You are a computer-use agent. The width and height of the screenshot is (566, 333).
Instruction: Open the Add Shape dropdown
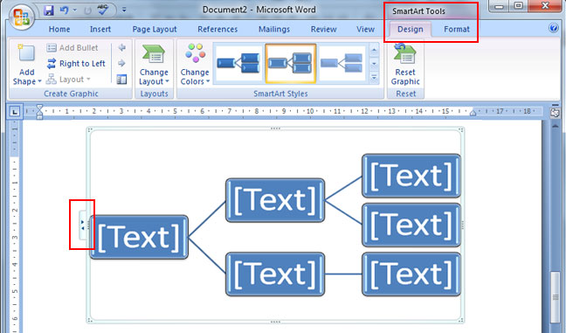(x=27, y=77)
